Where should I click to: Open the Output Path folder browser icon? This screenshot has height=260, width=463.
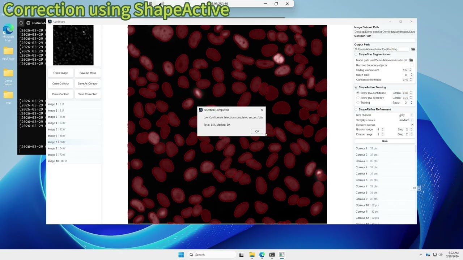413,49
